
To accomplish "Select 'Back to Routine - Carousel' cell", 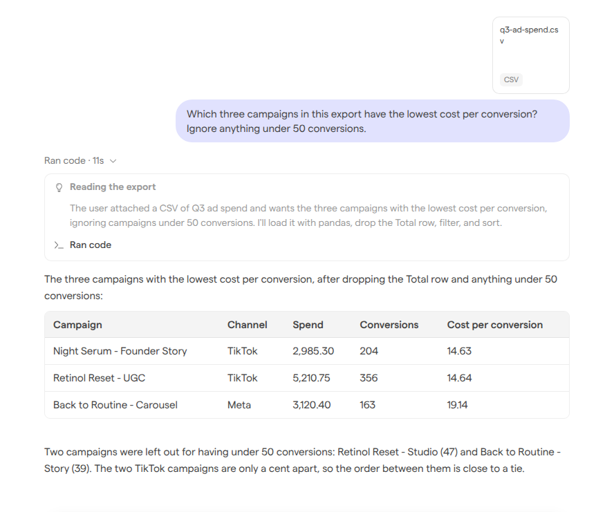I will click(x=115, y=405).
